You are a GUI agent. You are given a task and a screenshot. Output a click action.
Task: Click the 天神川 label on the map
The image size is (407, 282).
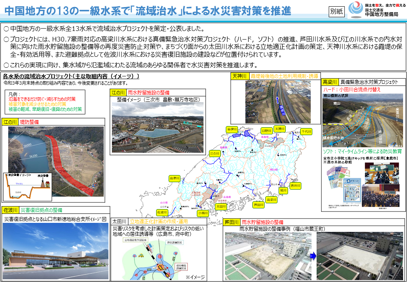tap(280, 129)
